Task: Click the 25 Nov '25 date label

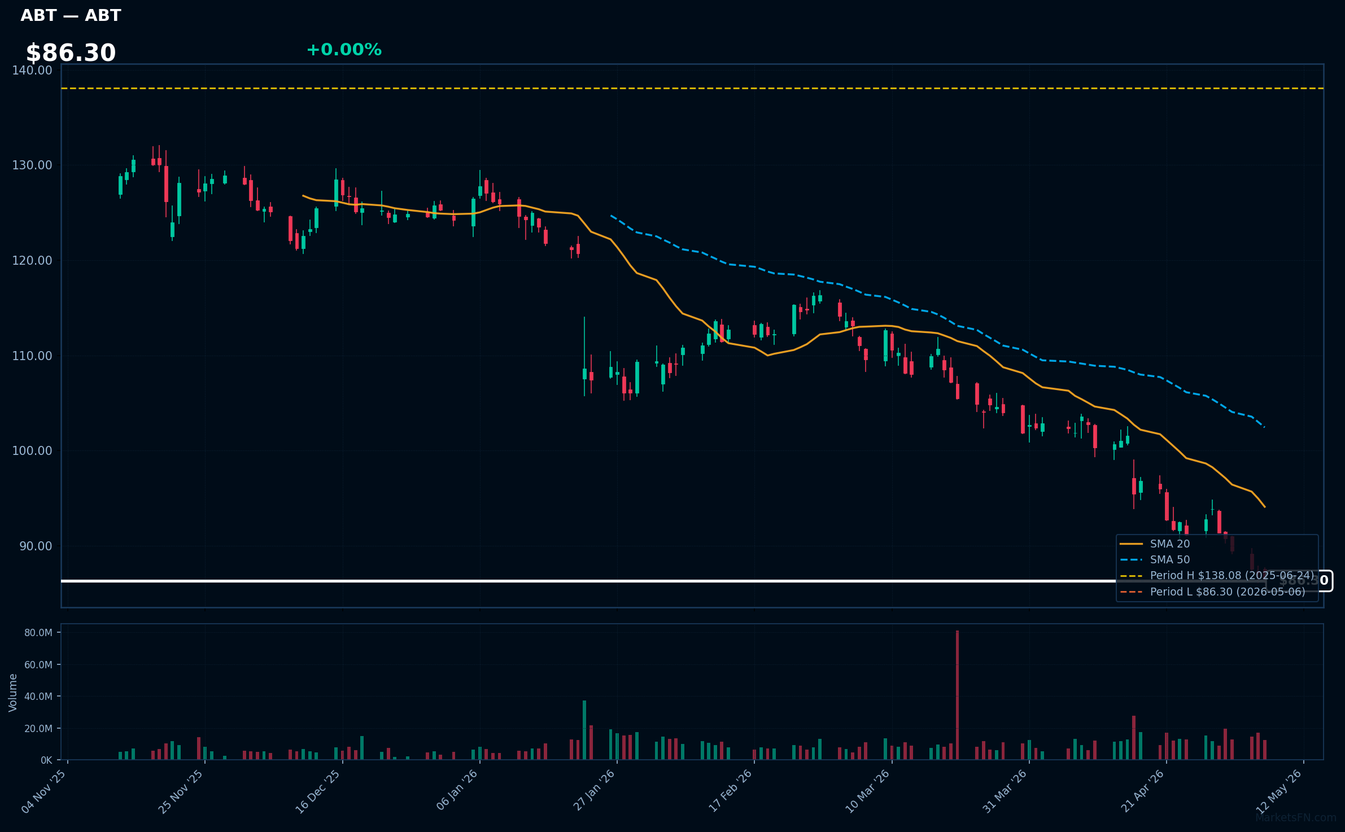Action: click(180, 791)
